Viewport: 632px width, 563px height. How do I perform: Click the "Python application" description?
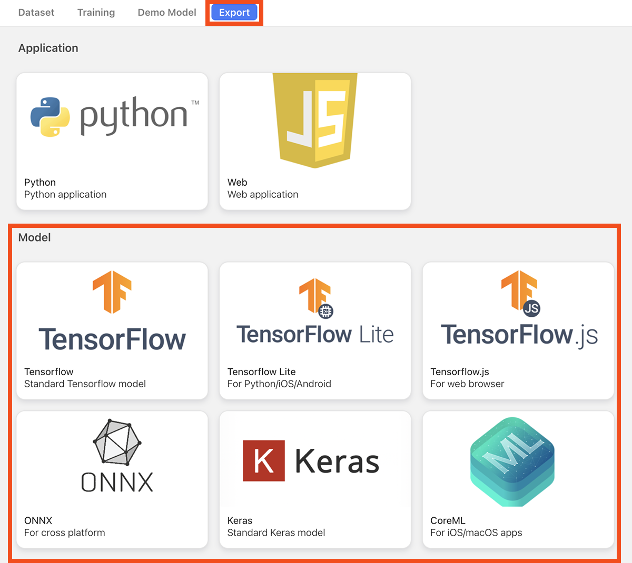coord(65,195)
